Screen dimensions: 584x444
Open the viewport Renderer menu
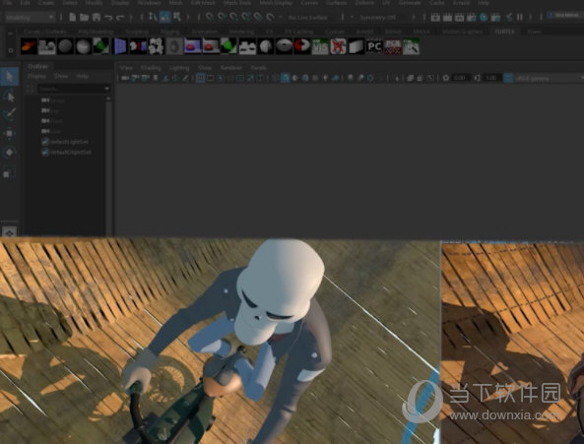[231, 68]
